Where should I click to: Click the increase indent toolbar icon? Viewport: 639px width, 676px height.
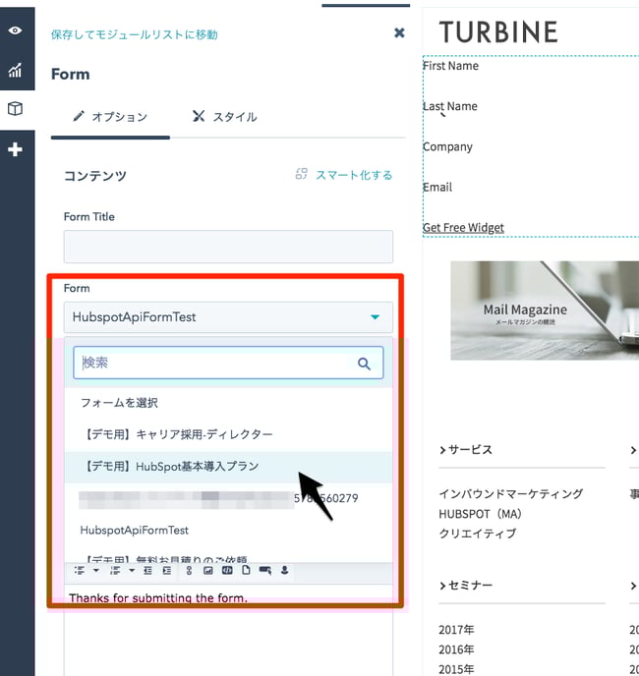(x=167, y=570)
